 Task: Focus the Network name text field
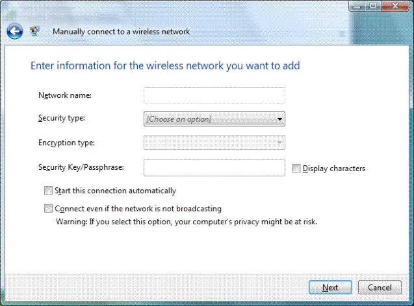pyautogui.click(x=214, y=95)
